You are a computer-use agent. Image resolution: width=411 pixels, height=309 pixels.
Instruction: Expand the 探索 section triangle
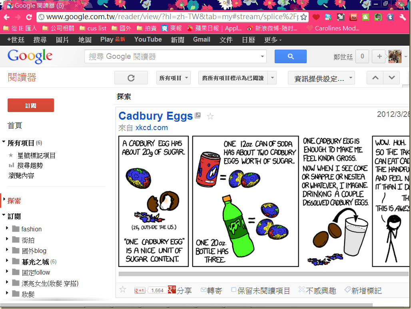4,199
